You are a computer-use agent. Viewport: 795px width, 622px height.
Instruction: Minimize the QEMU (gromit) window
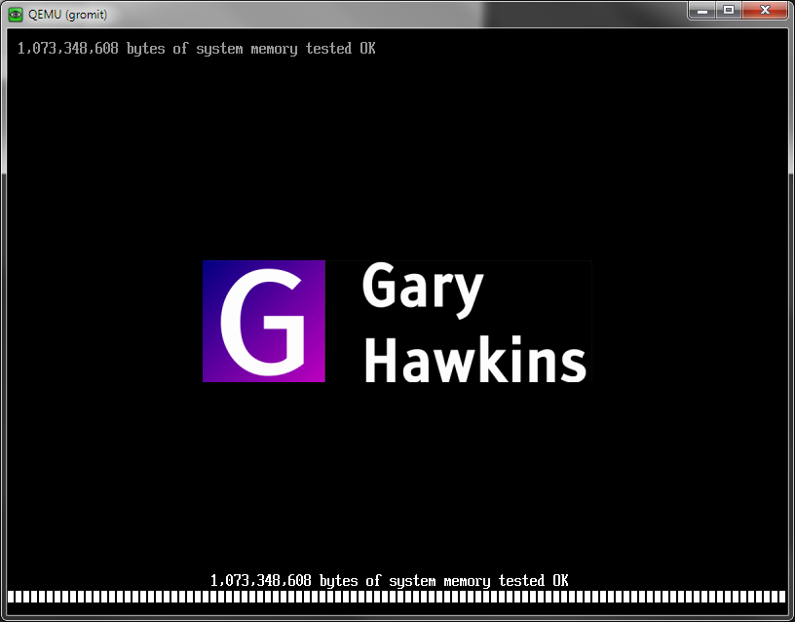701,10
